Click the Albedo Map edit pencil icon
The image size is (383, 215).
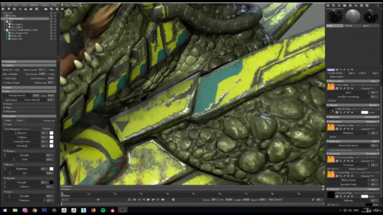coord(345,112)
